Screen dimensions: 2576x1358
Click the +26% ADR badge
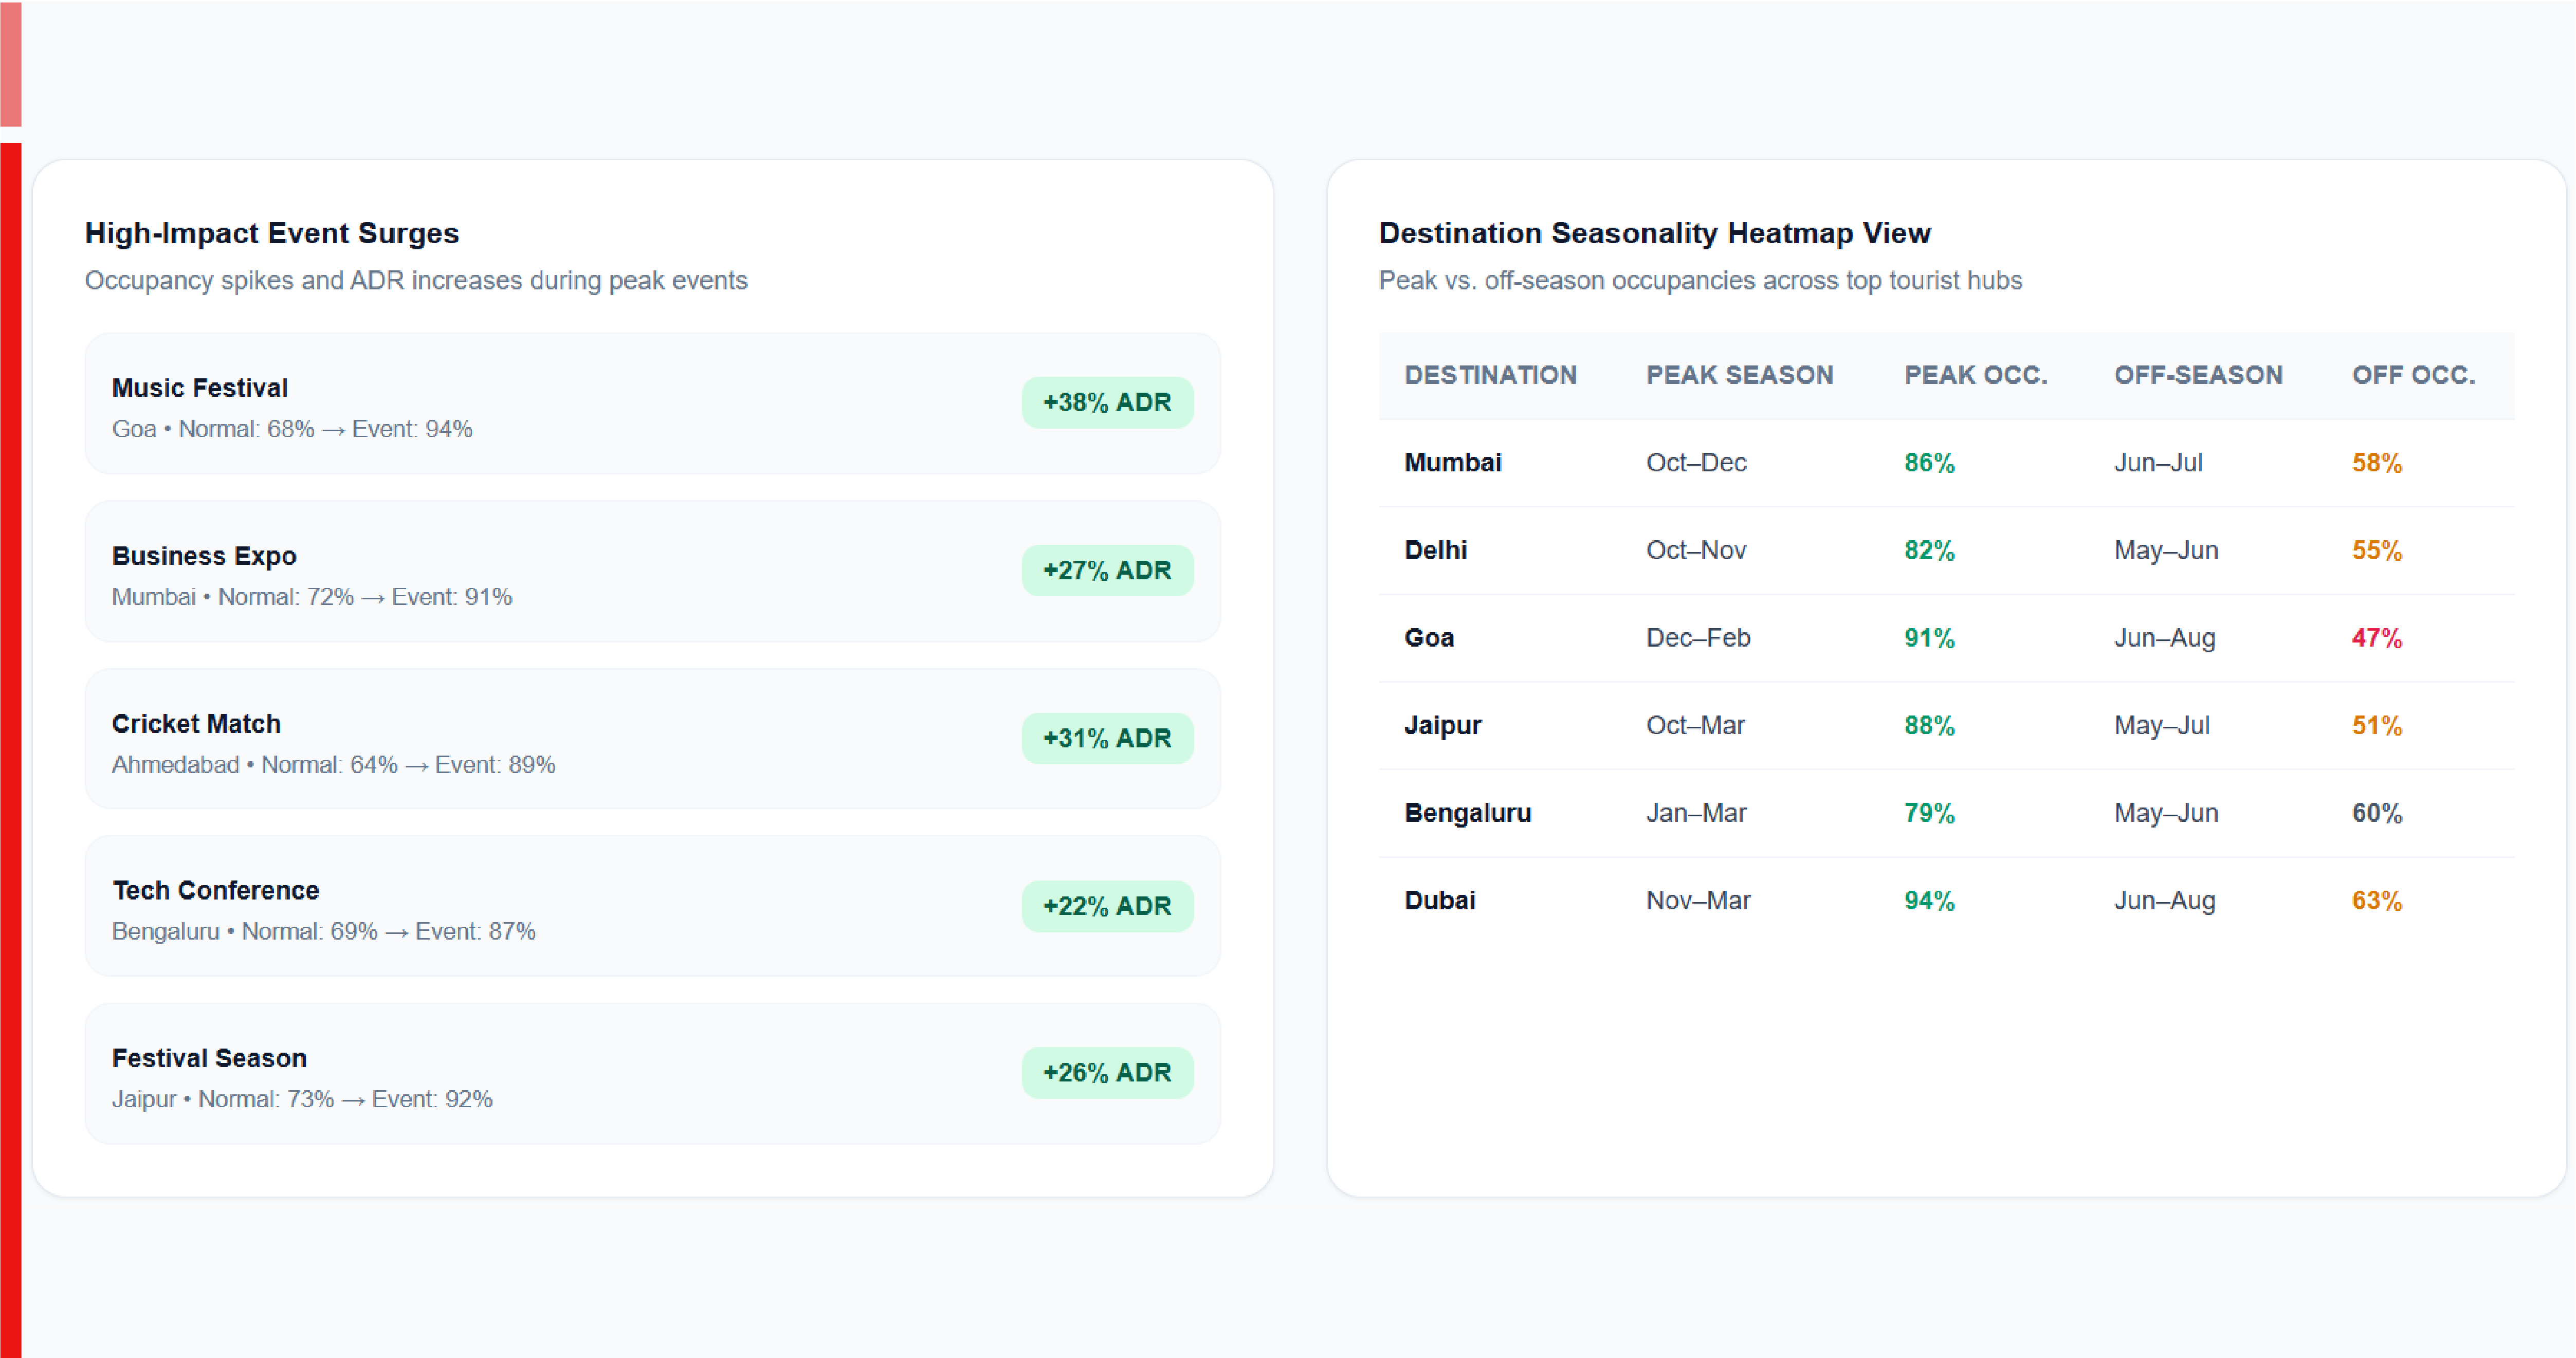tap(1107, 1073)
